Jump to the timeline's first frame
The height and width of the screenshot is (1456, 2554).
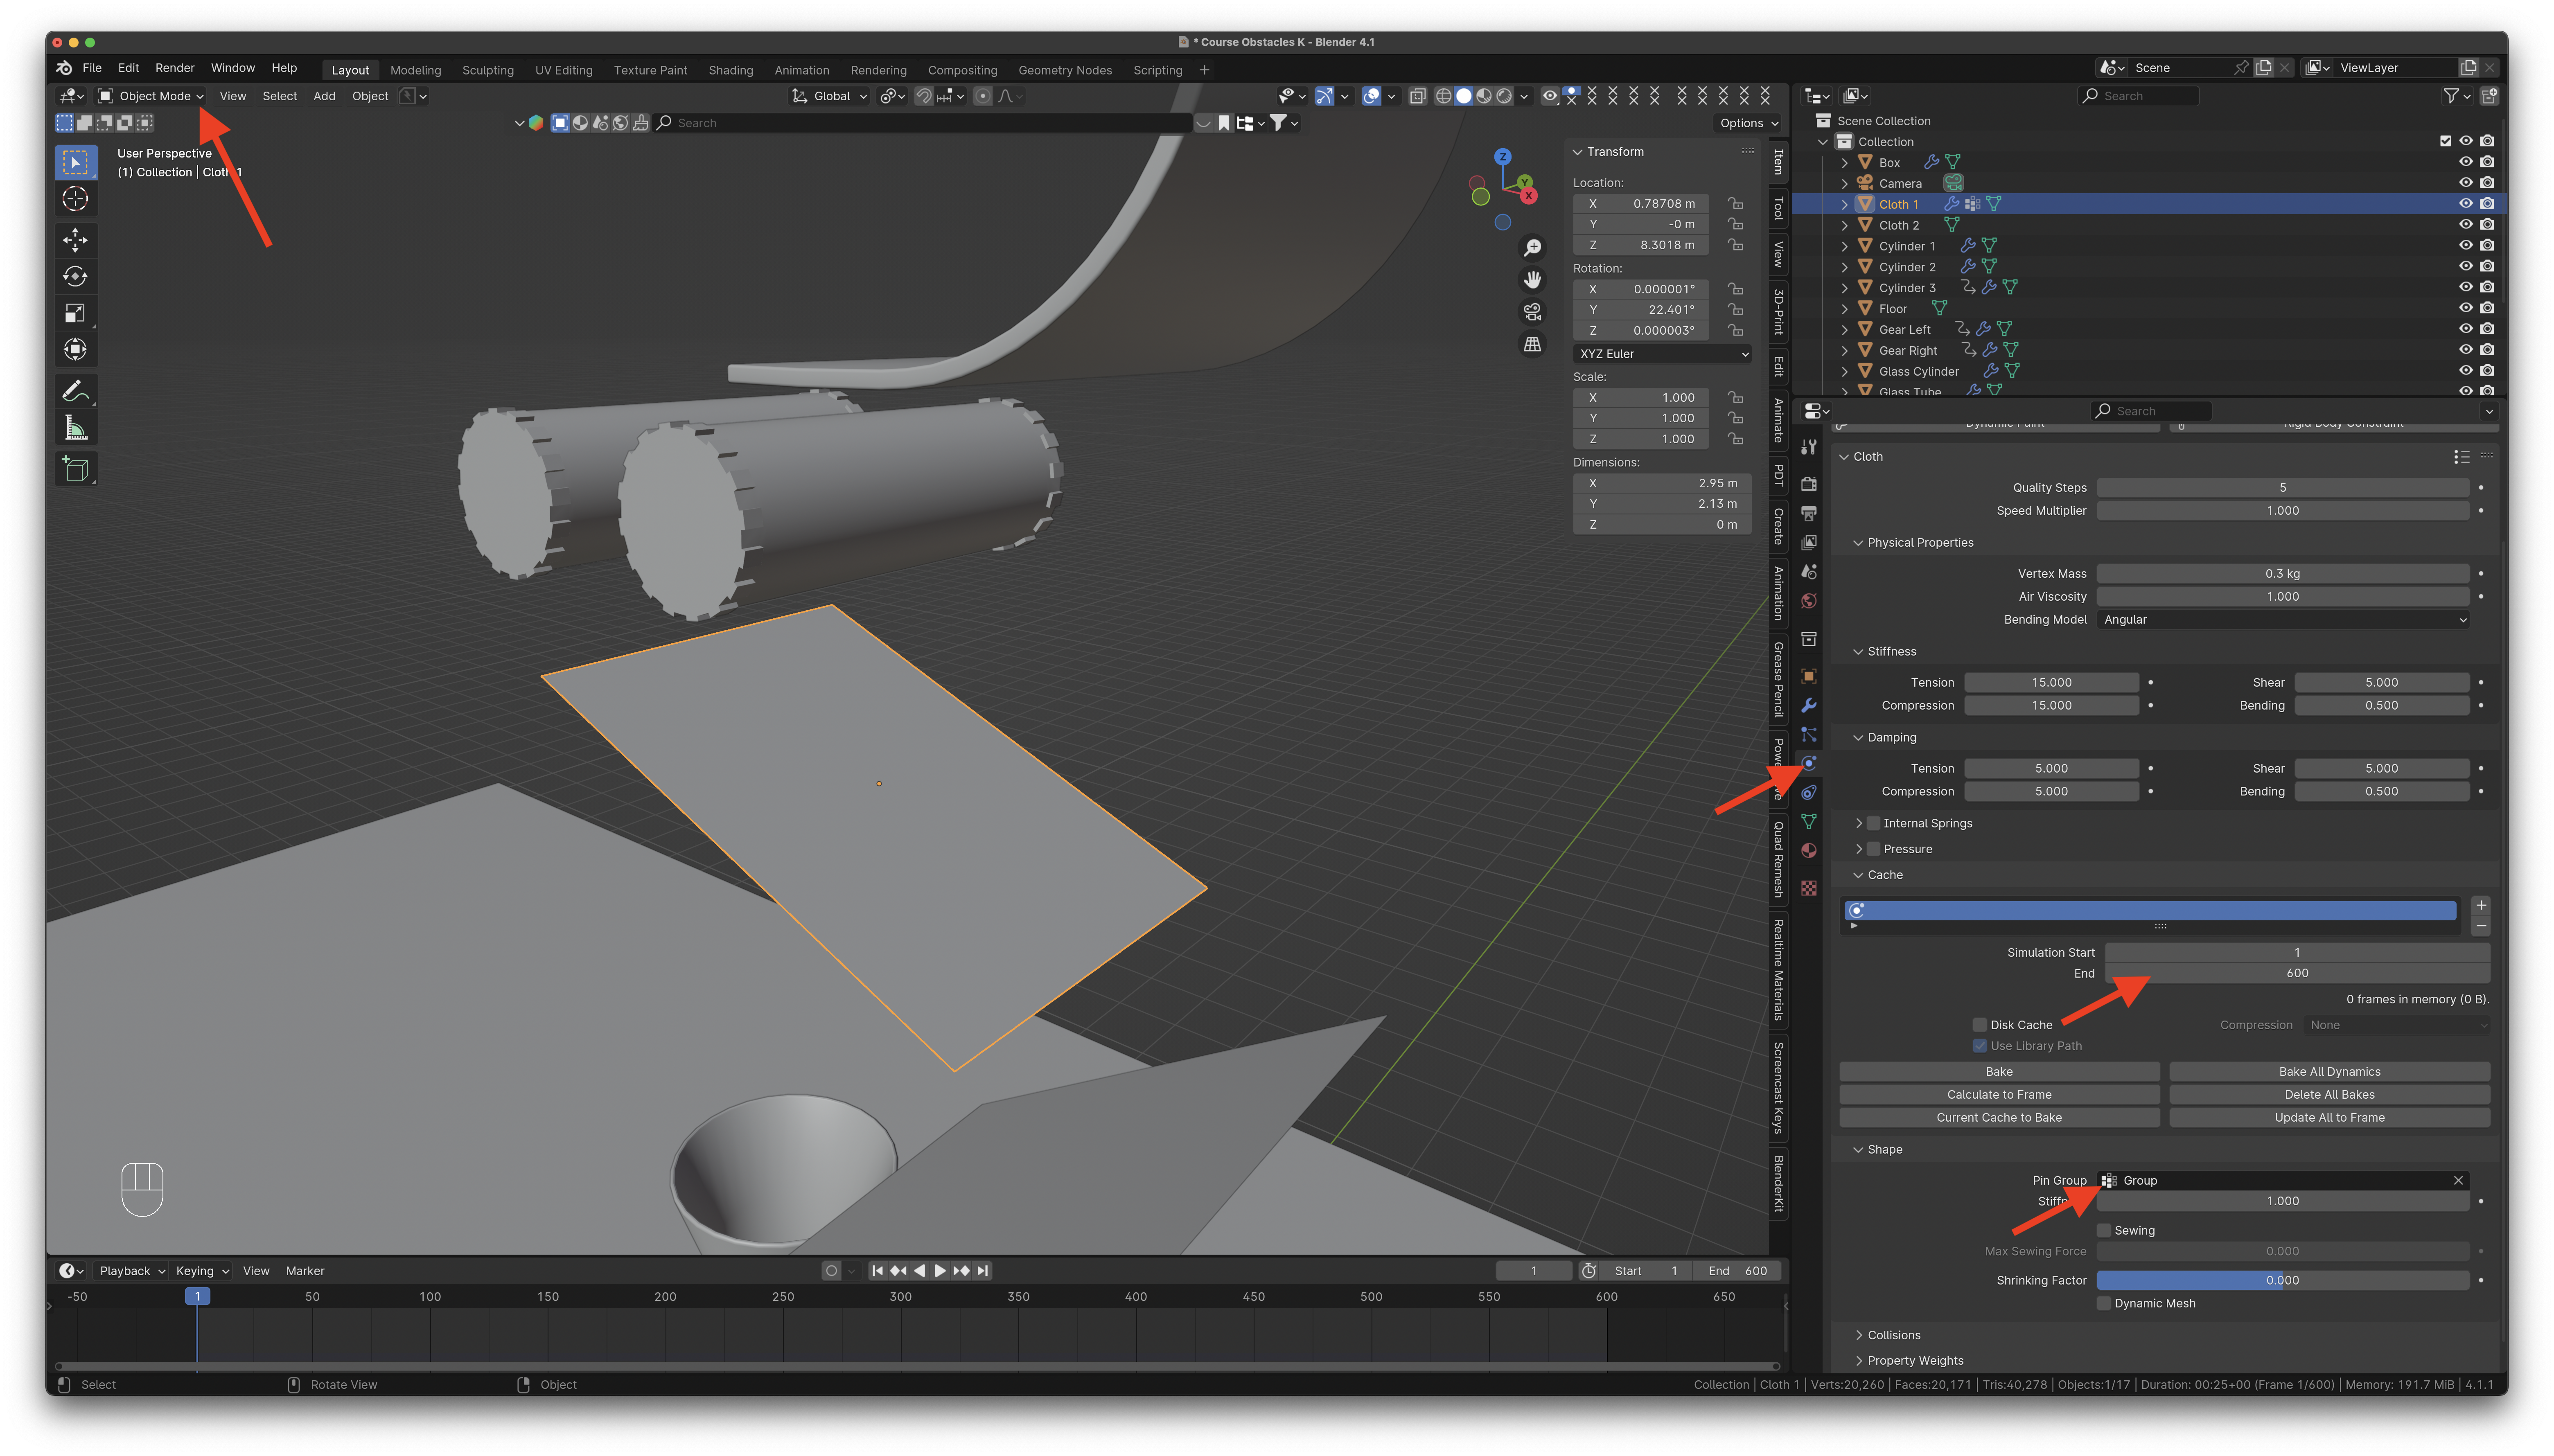point(877,1271)
